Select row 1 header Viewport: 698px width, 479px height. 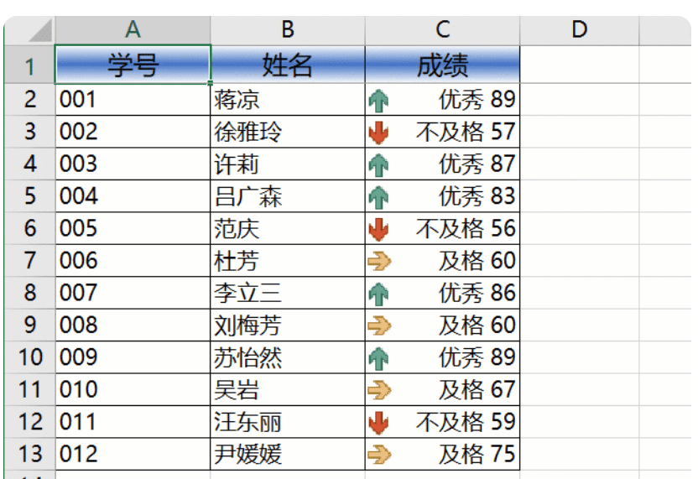click(29, 65)
